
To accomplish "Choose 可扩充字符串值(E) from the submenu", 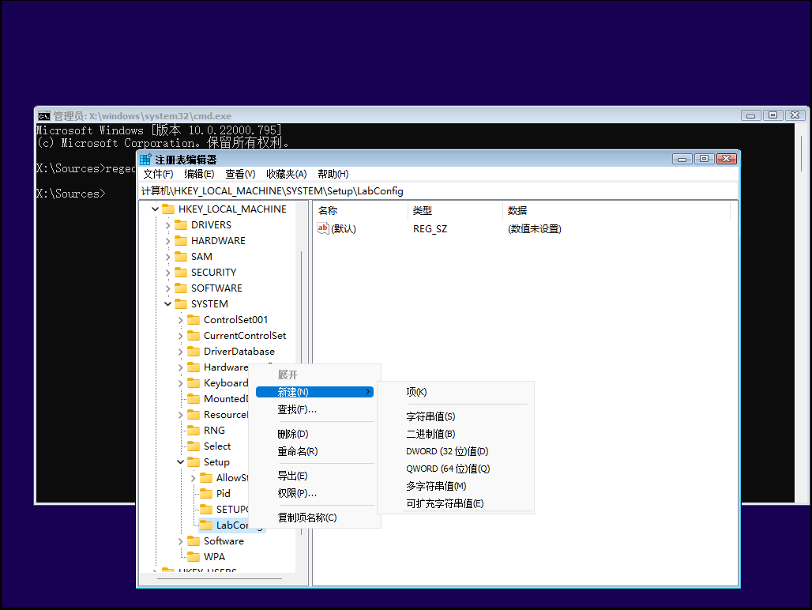I will click(x=456, y=503).
